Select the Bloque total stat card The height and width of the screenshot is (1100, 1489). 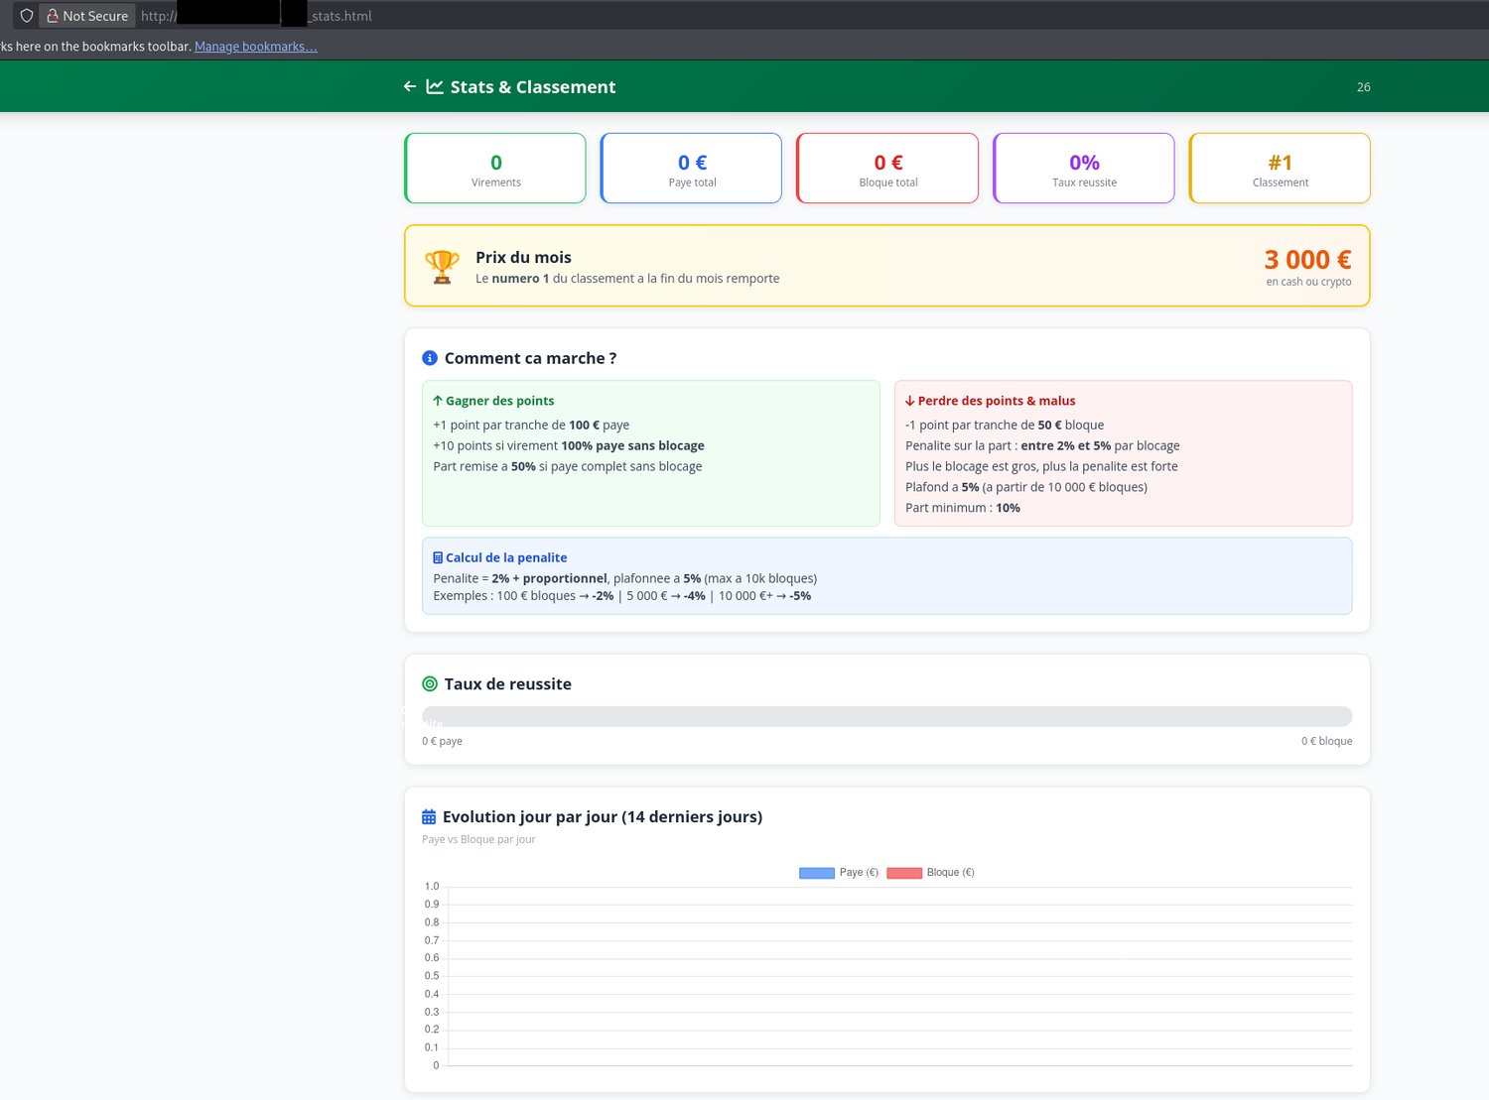pos(887,169)
